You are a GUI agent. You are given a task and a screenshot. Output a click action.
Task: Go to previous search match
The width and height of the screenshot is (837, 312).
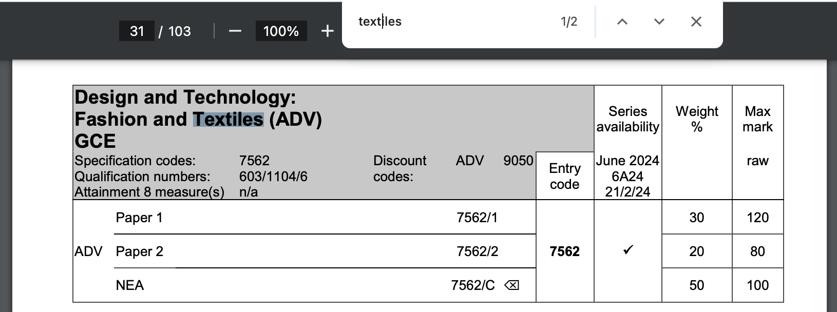(x=622, y=22)
